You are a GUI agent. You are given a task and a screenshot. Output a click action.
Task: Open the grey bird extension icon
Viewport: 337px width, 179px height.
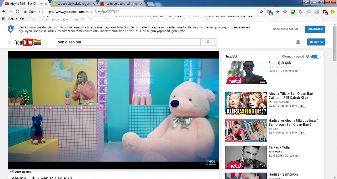click(301, 12)
